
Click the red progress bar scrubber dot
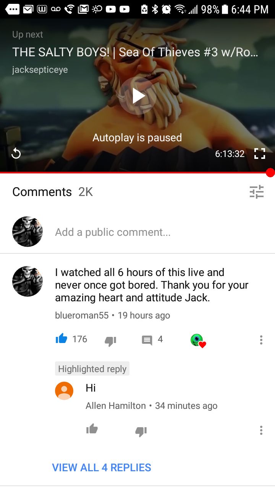tap(270, 173)
